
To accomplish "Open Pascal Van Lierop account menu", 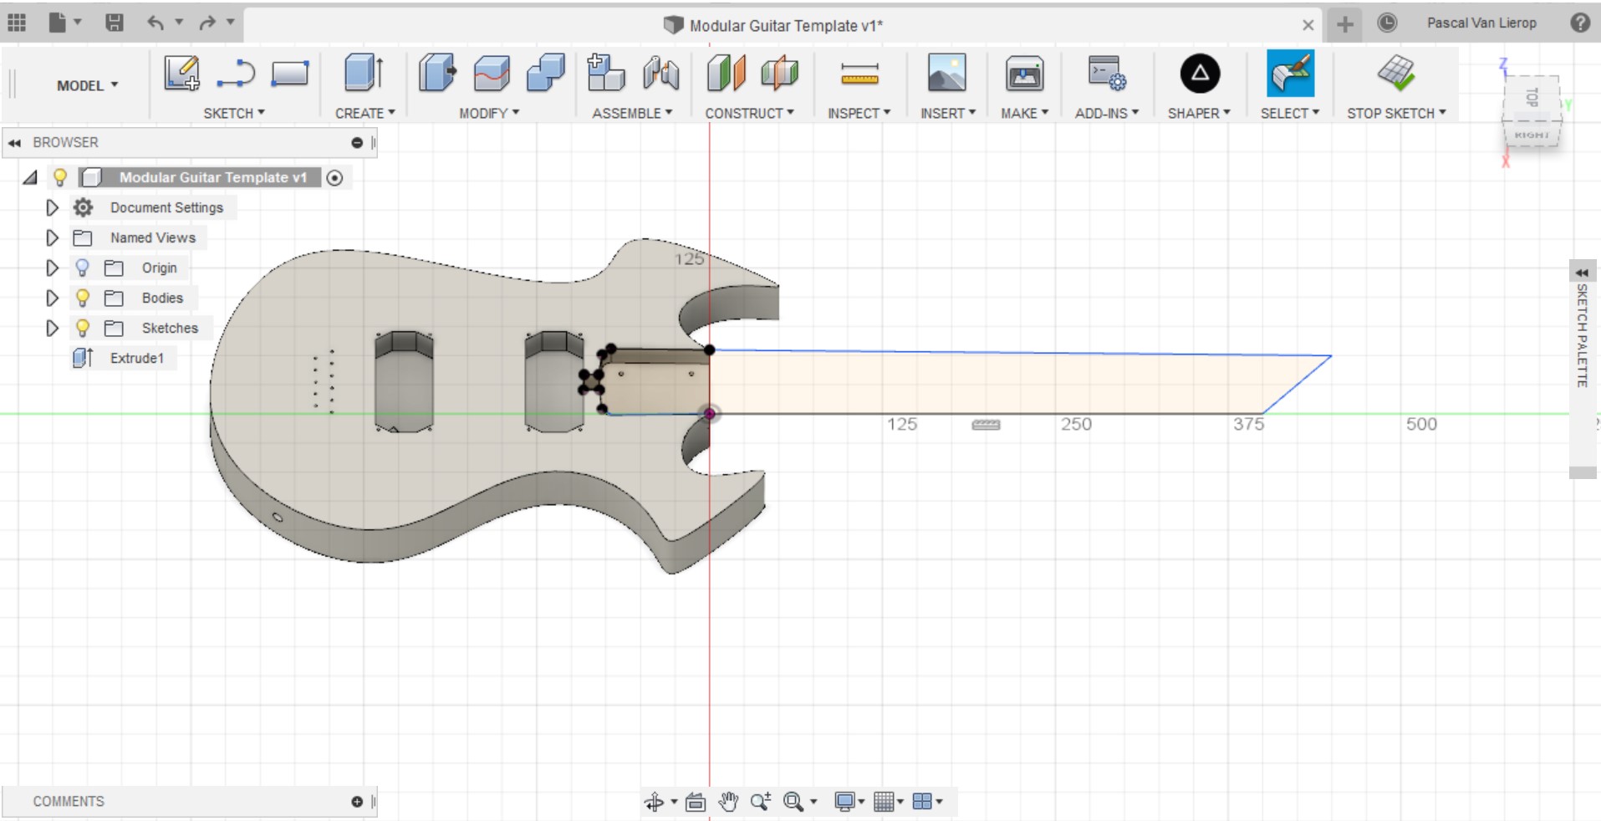I will (1481, 23).
